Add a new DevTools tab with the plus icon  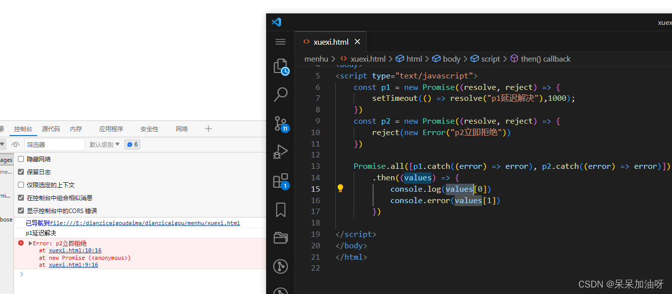[208, 129]
